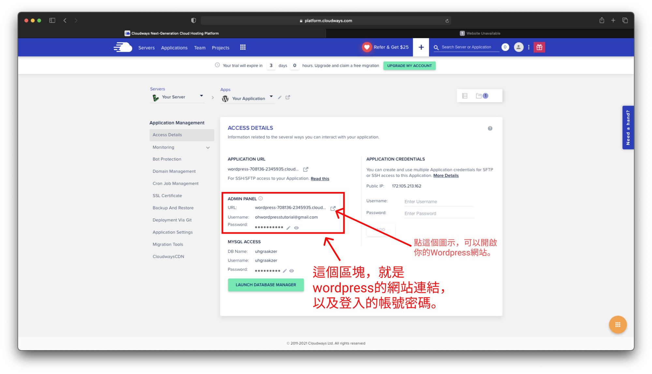Image resolution: width=652 pixels, height=374 pixels.
Task: Open Need a hand? side tab
Action: 628,128
